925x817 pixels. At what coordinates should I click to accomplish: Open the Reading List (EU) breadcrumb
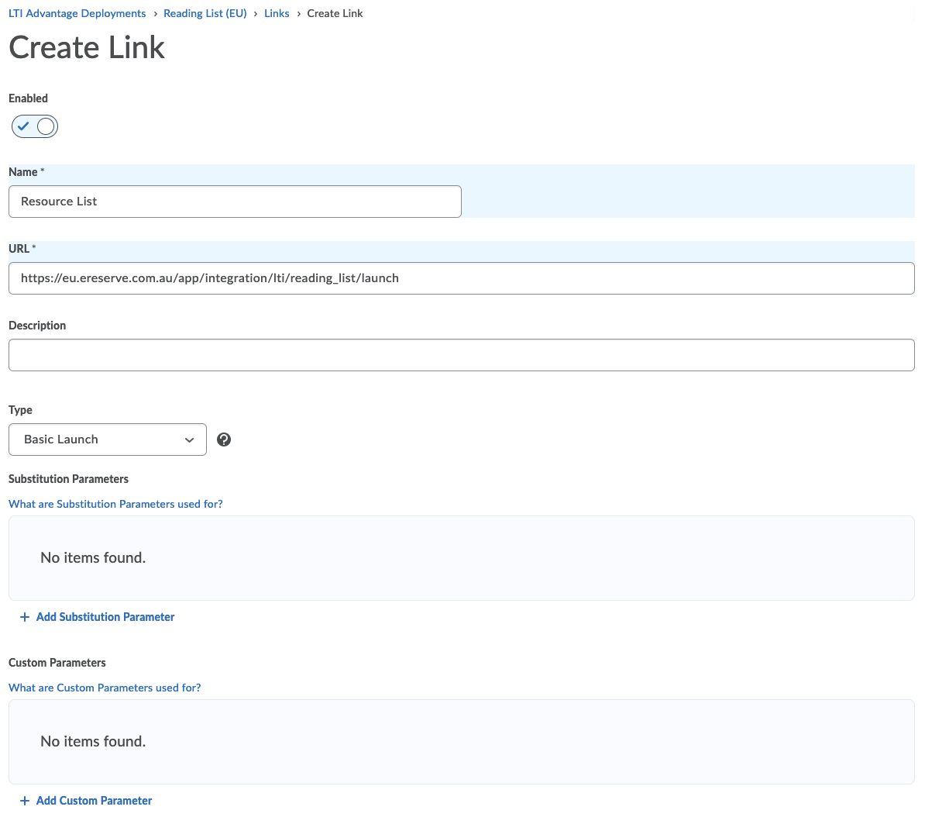coord(205,13)
